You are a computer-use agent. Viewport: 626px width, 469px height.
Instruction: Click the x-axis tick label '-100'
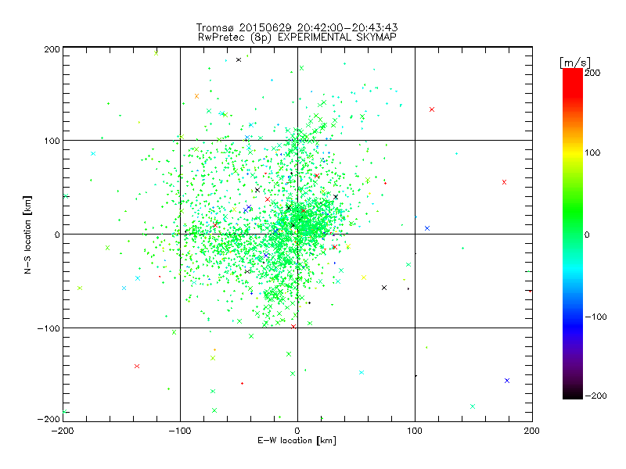coord(180,431)
